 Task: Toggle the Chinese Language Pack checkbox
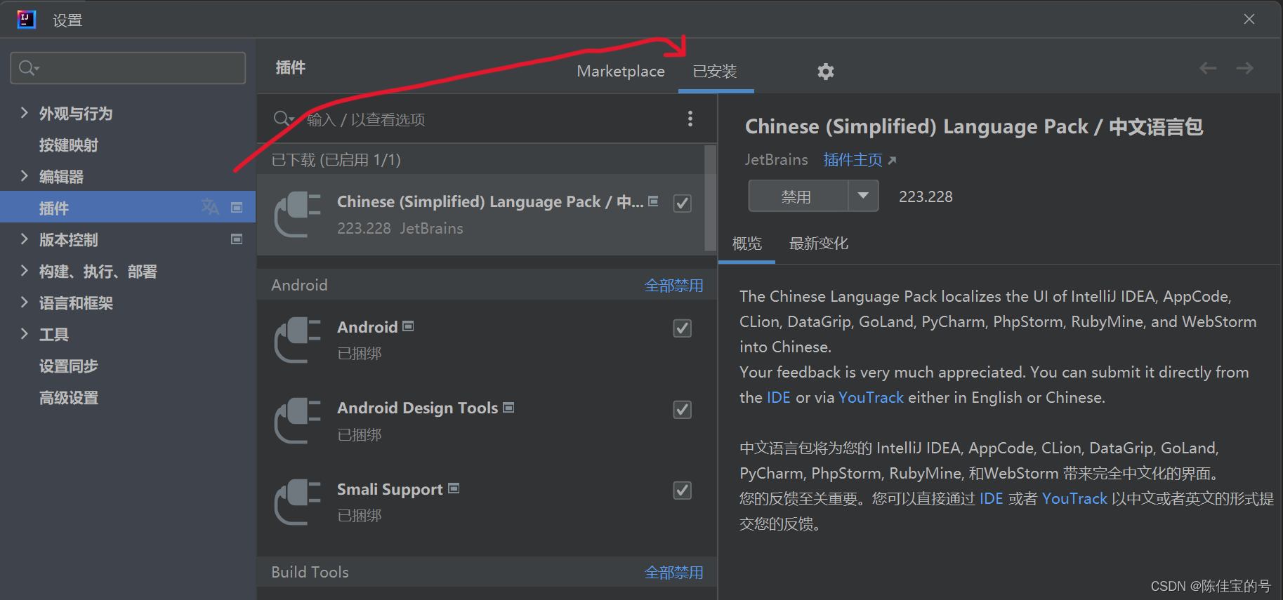coord(683,203)
